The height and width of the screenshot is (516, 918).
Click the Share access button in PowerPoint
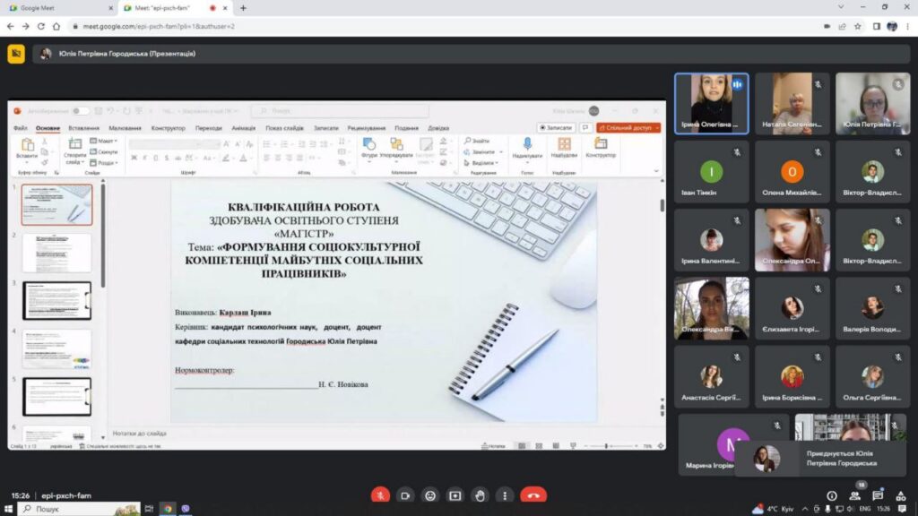tap(628, 128)
